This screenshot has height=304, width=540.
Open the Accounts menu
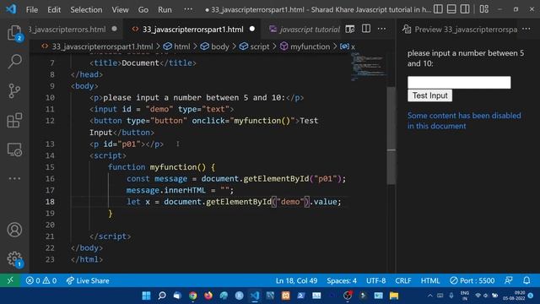click(x=14, y=230)
